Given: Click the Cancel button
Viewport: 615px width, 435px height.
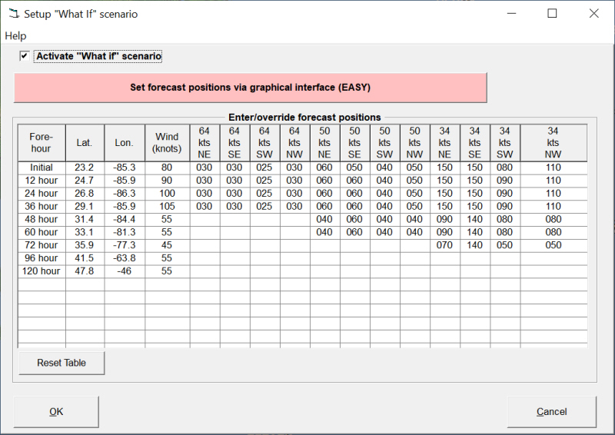Looking at the screenshot, I should tap(551, 412).
